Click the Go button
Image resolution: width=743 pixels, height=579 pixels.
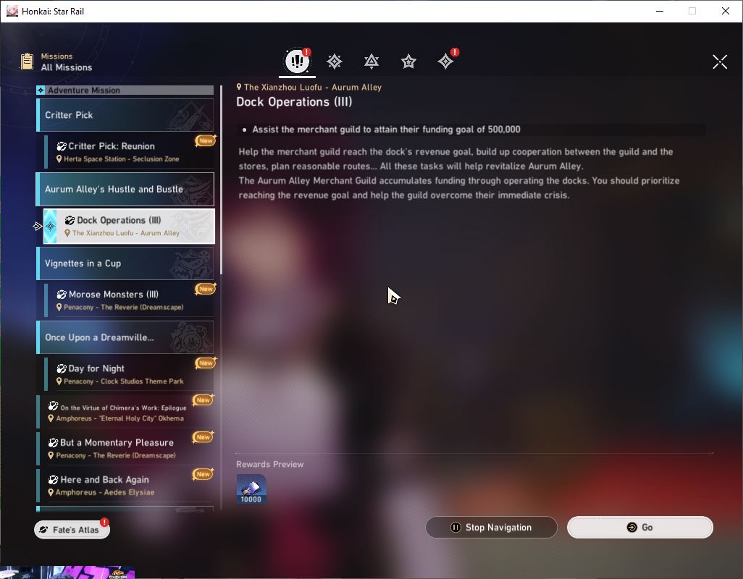640,528
